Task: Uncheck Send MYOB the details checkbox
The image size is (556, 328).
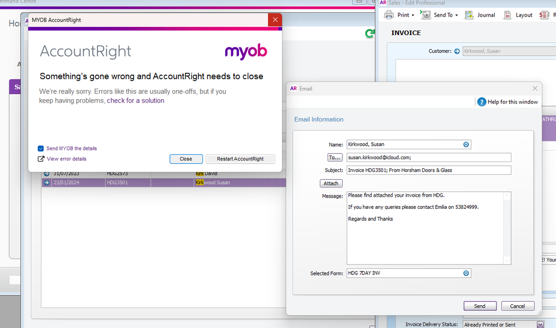Action: coord(41,149)
